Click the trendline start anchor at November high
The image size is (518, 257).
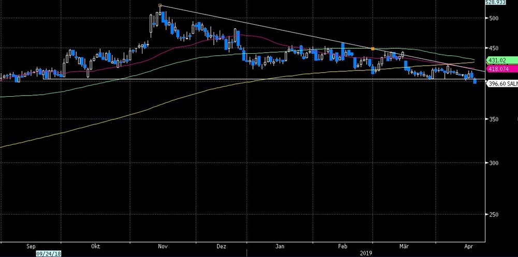tap(160, 6)
